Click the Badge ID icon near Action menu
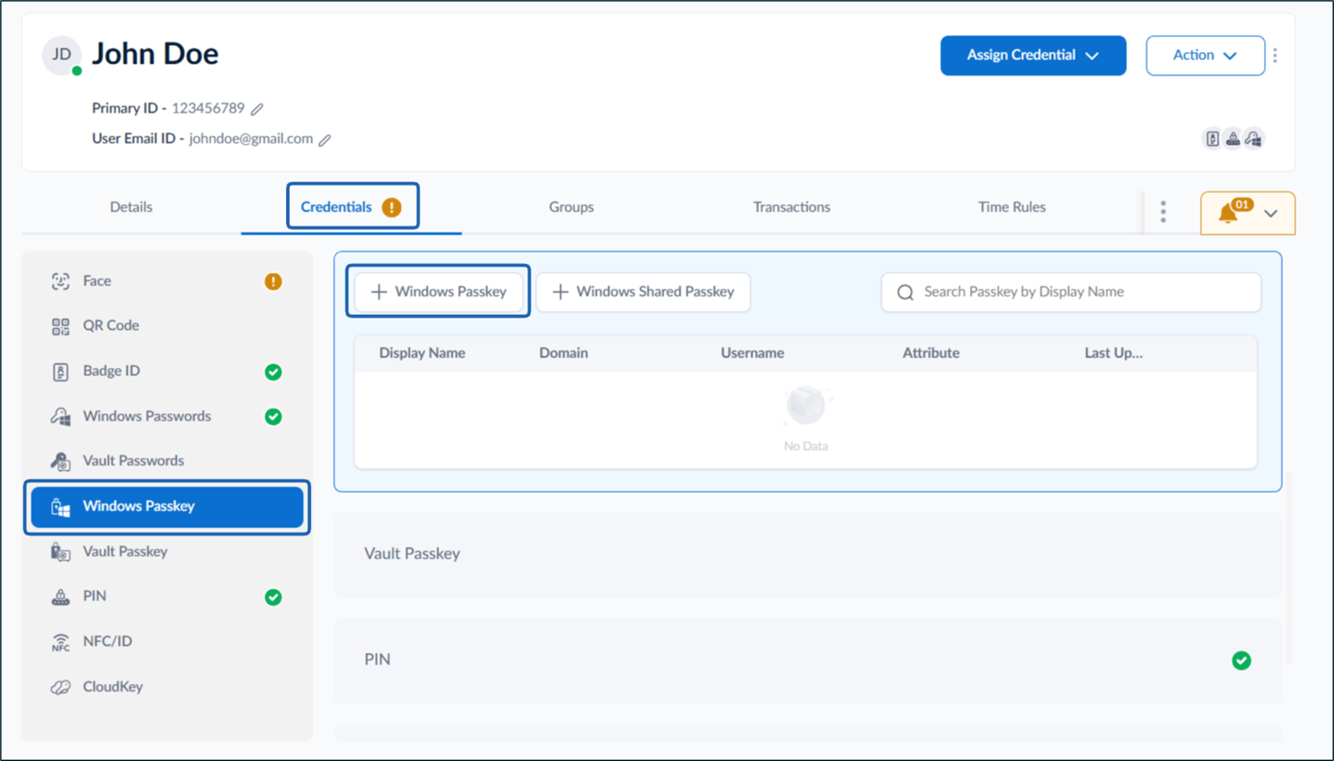Screen dimensions: 1334x761 pyautogui.click(x=1212, y=139)
